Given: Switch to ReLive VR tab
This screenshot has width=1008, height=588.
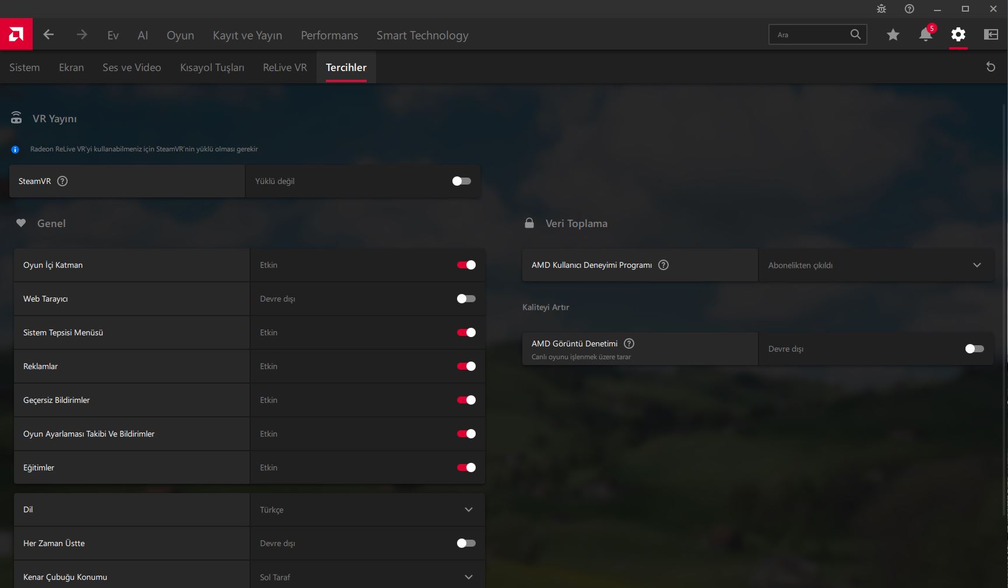Looking at the screenshot, I should (285, 67).
